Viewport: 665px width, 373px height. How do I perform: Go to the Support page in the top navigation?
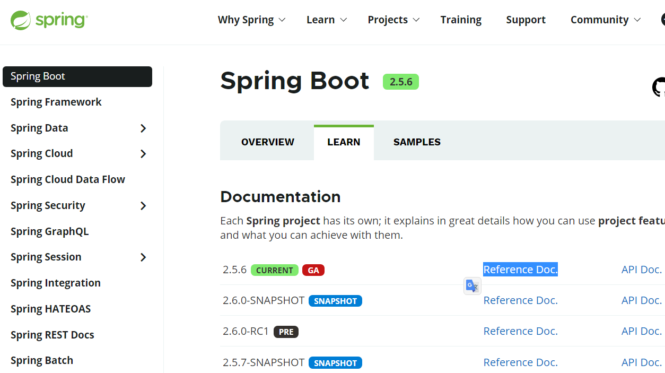click(x=526, y=20)
